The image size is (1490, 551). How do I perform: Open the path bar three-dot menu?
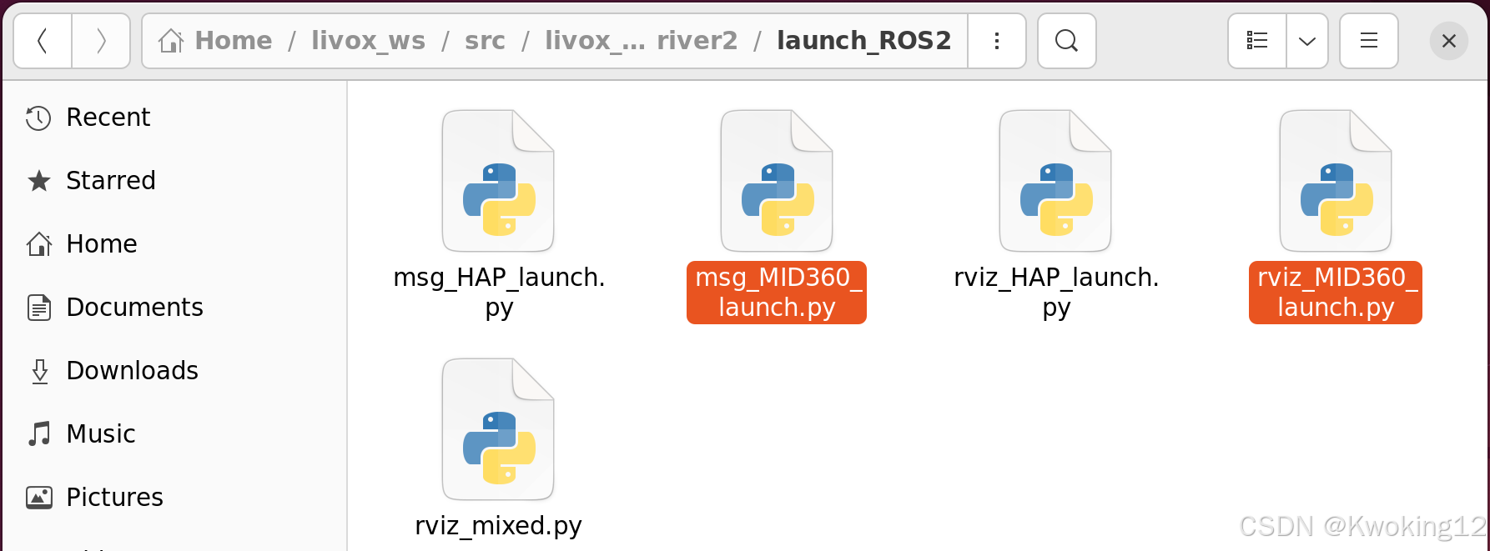(997, 41)
